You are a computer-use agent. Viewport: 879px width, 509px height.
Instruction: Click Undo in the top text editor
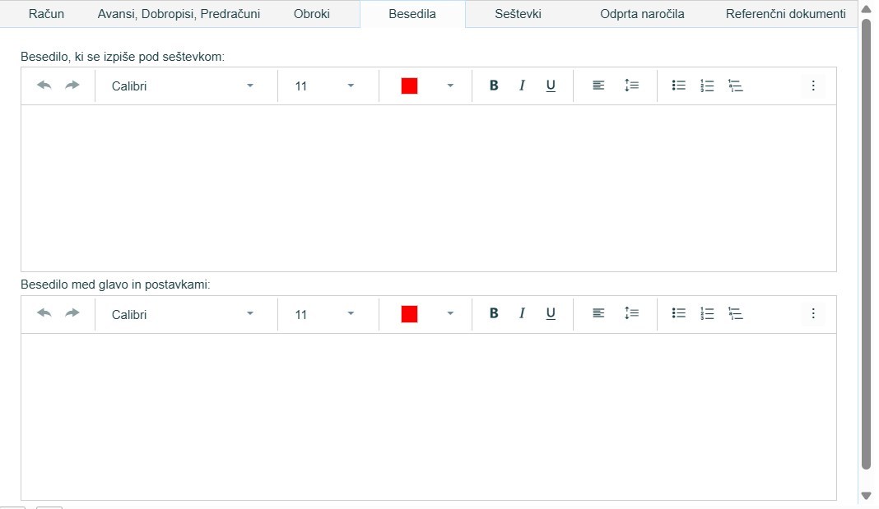tap(44, 86)
